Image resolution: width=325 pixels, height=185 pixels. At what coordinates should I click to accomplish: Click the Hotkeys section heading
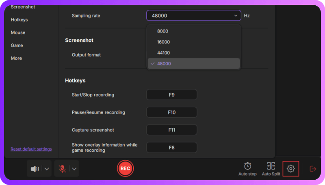[x=75, y=80]
